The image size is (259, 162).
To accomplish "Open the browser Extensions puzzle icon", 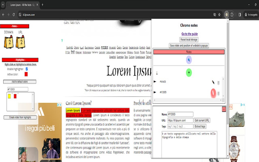I will tap(231, 14).
